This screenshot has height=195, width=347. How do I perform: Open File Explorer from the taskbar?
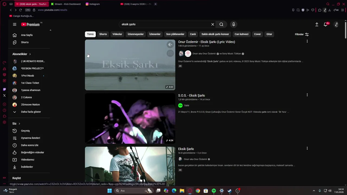[182, 191]
